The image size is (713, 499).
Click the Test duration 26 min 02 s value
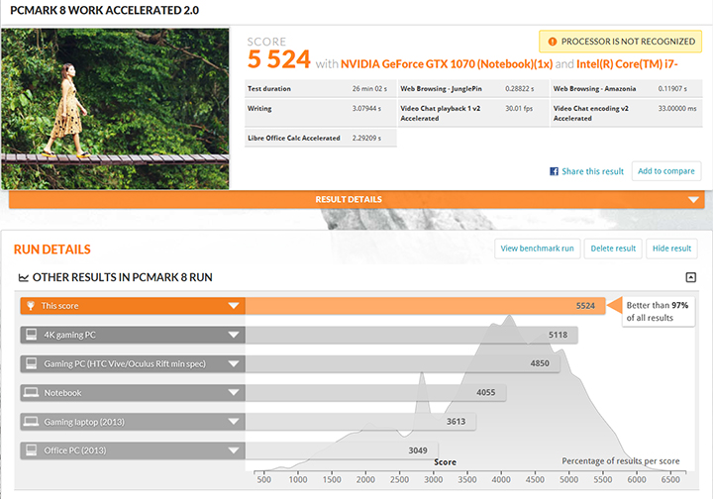[x=369, y=89]
